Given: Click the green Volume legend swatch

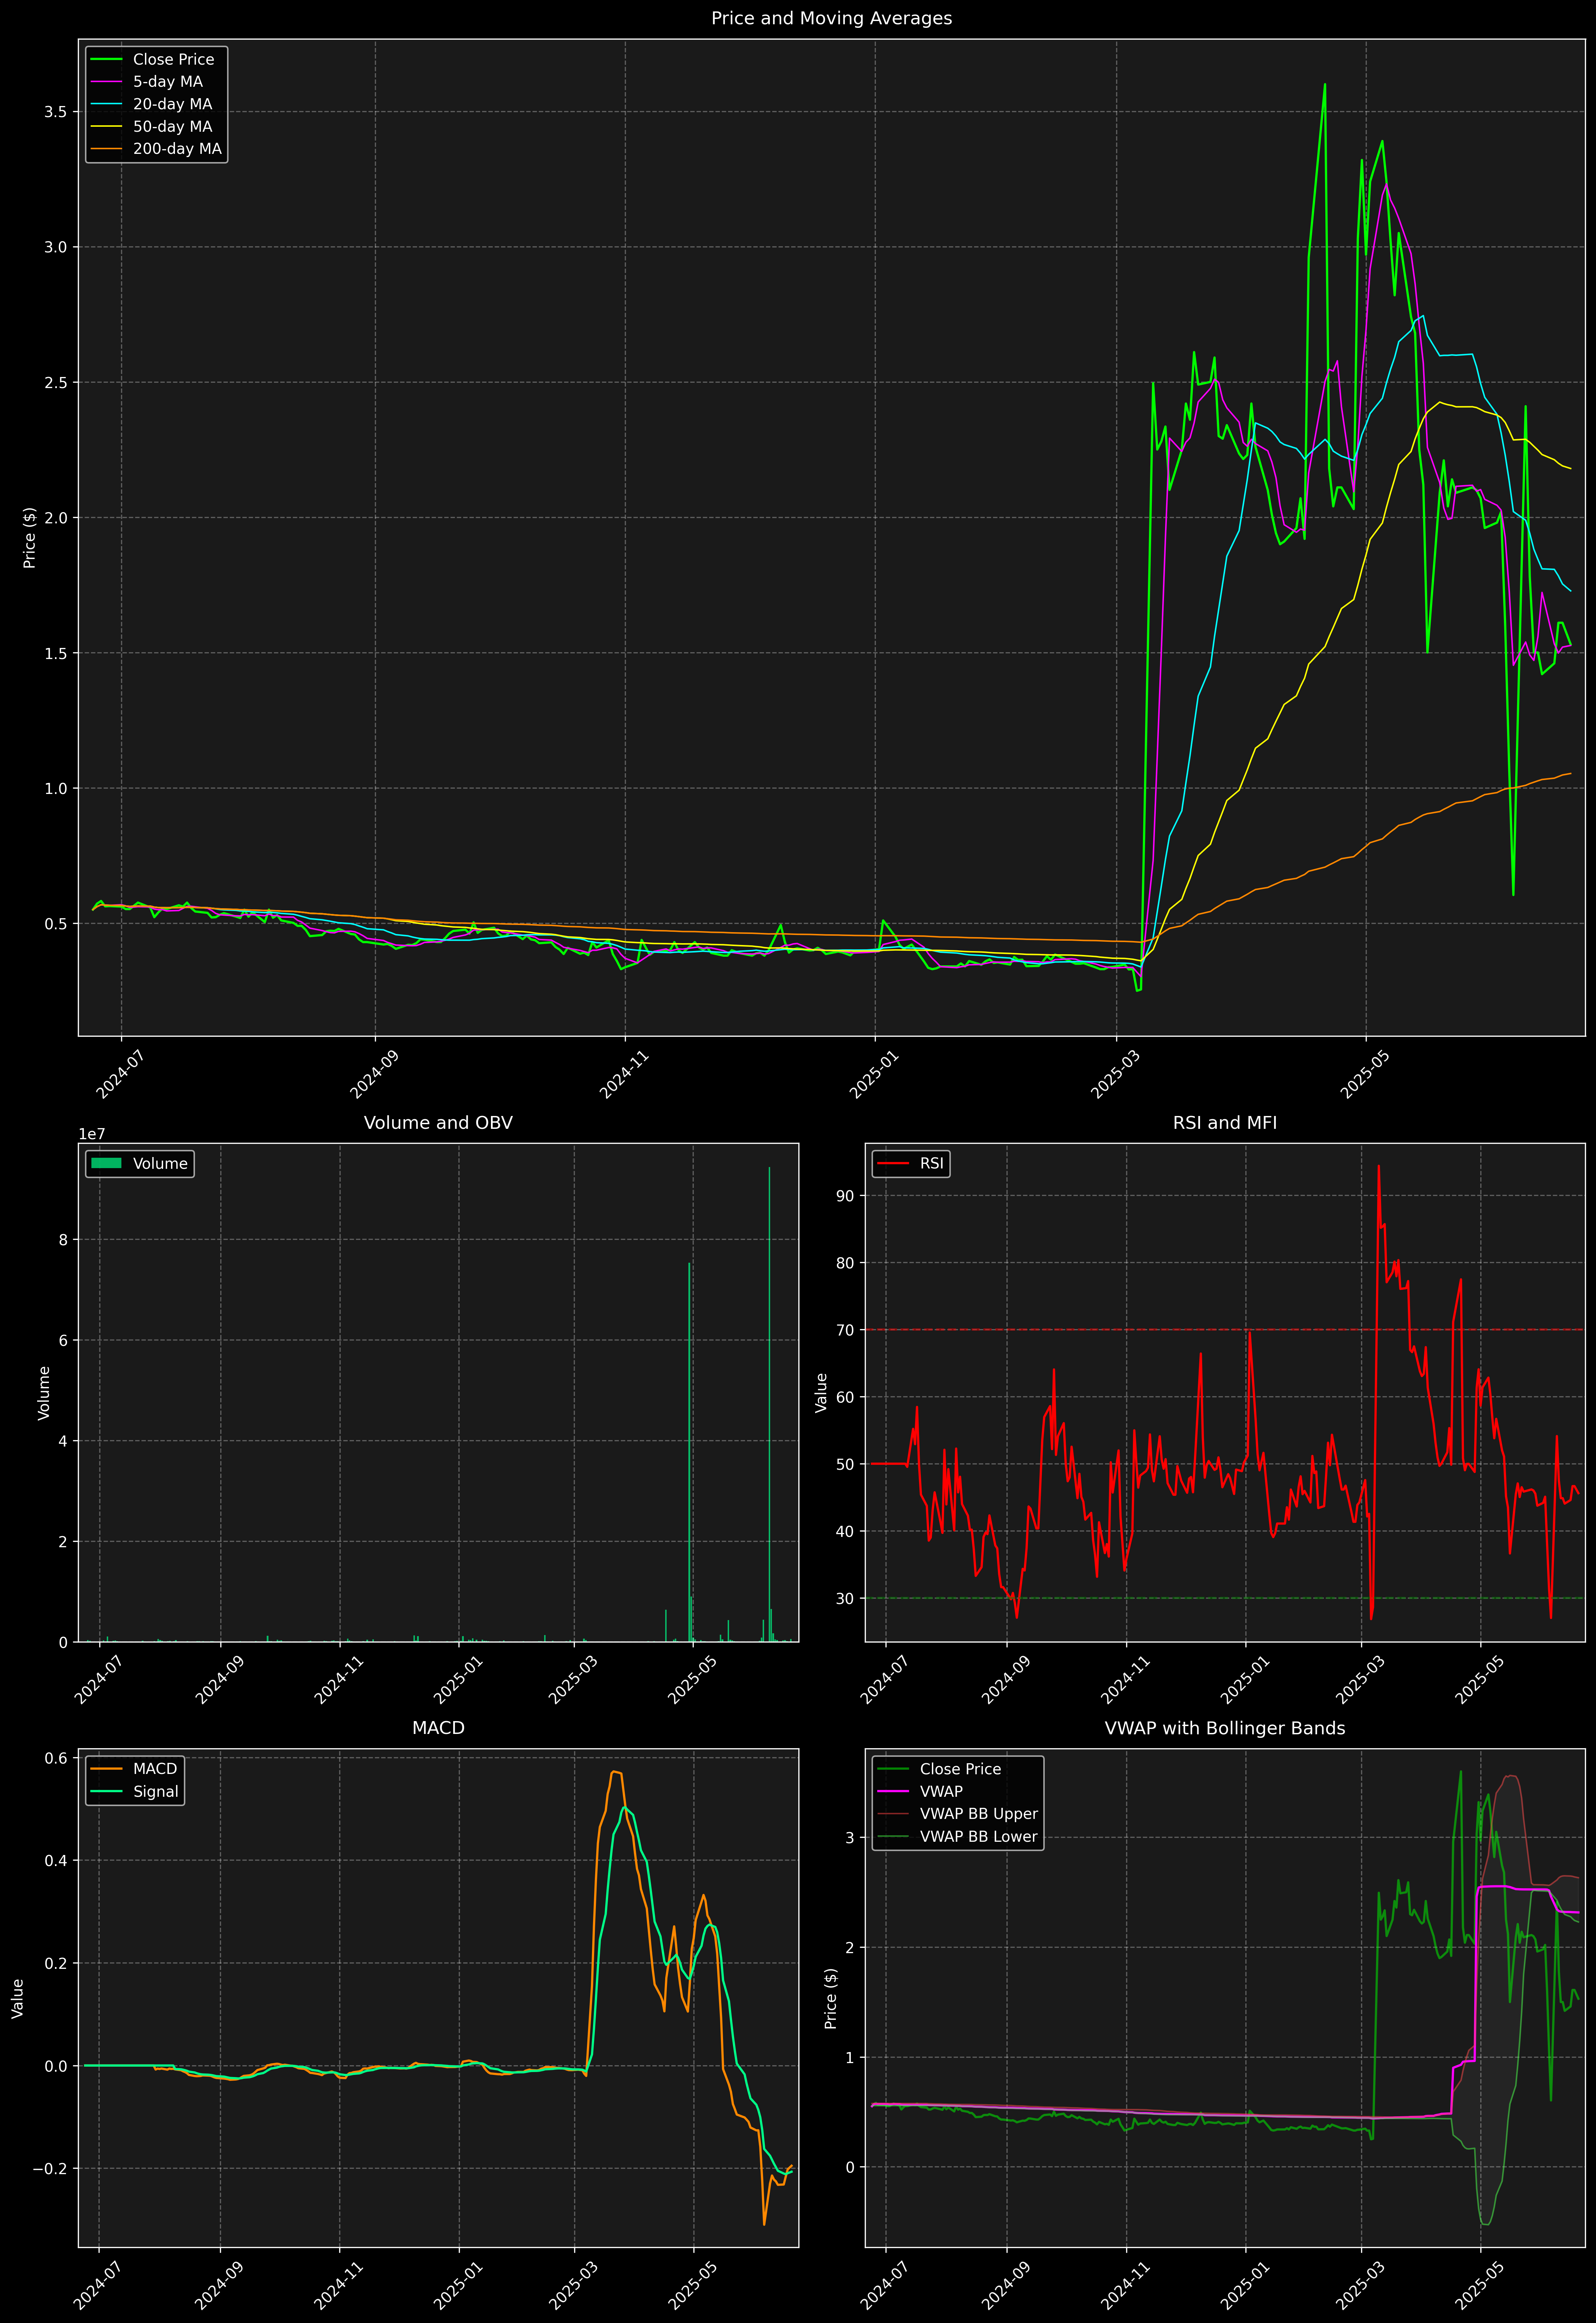Looking at the screenshot, I should 106,1163.
